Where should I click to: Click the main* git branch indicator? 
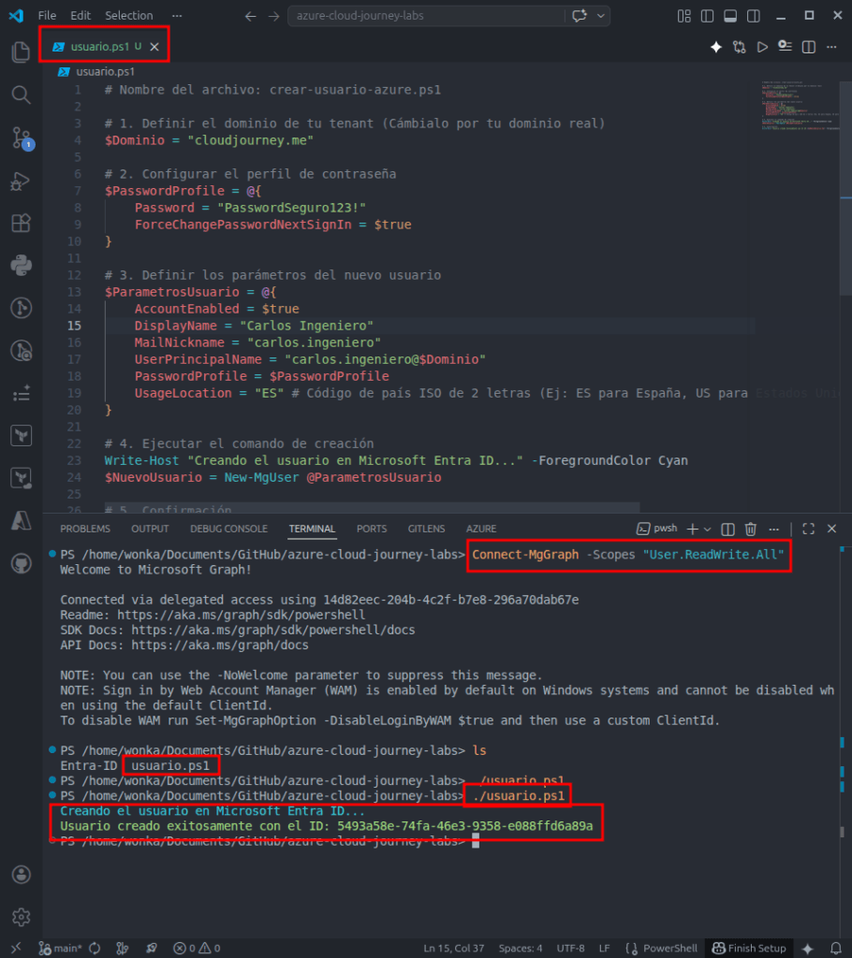coord(60,948)
